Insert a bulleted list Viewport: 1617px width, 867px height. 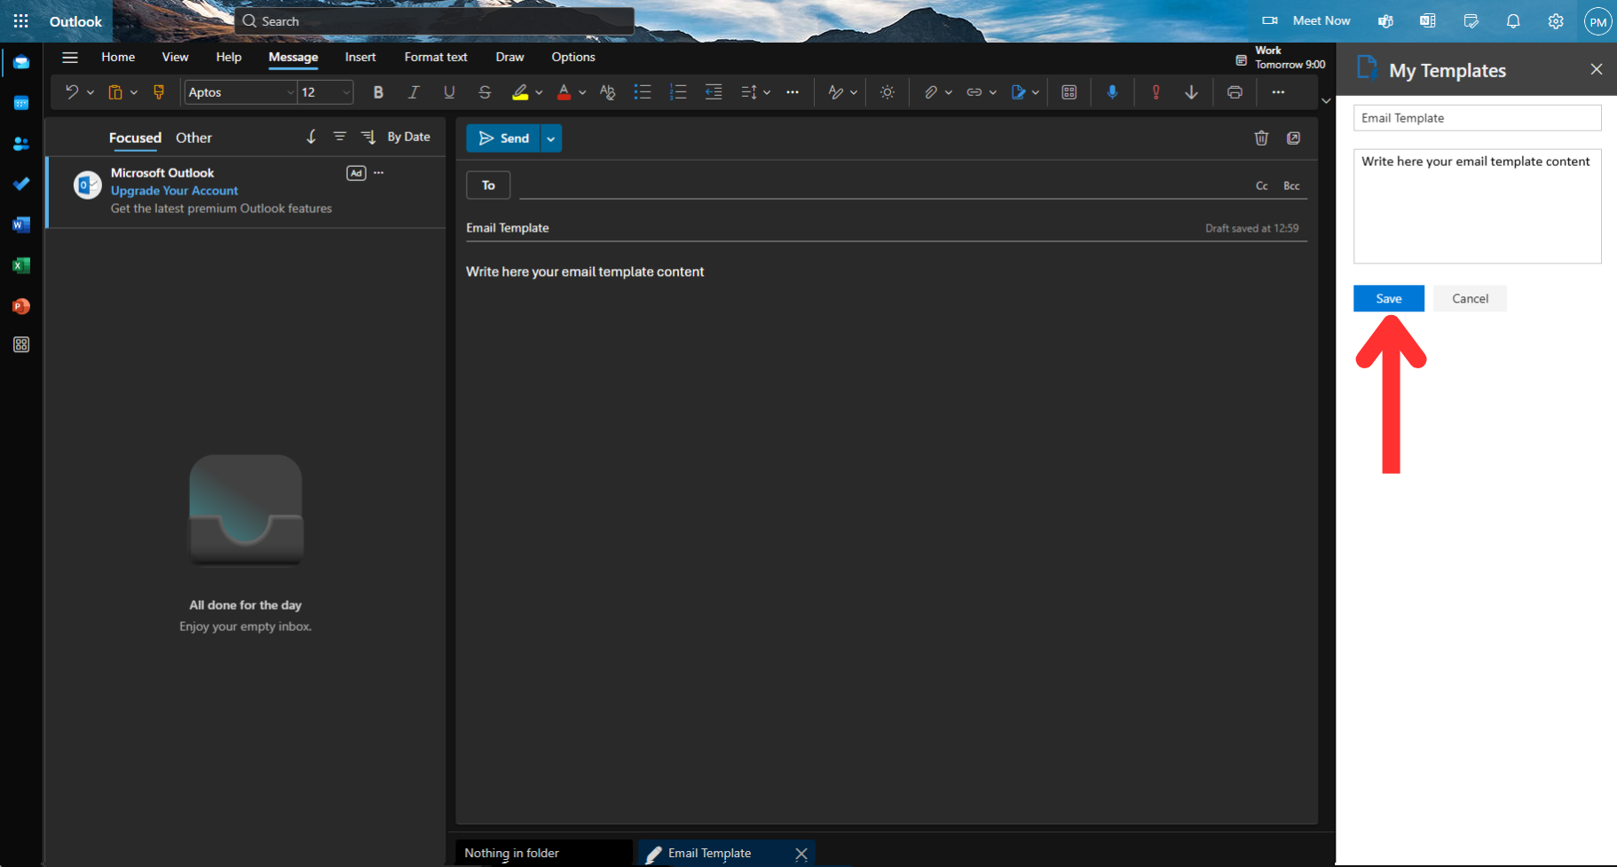click(x=642, y=92)
